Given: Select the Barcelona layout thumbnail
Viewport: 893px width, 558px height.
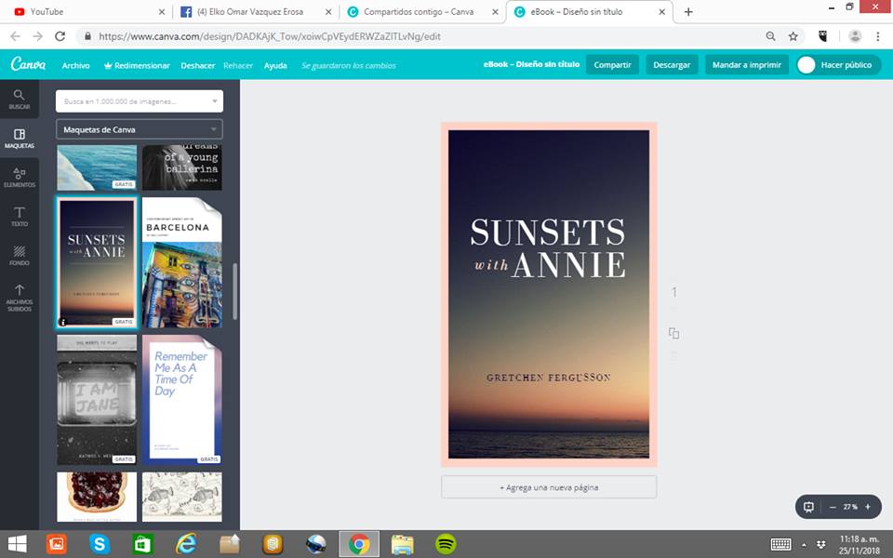Looking at the screenshot, I should click(x=182, y=262).
